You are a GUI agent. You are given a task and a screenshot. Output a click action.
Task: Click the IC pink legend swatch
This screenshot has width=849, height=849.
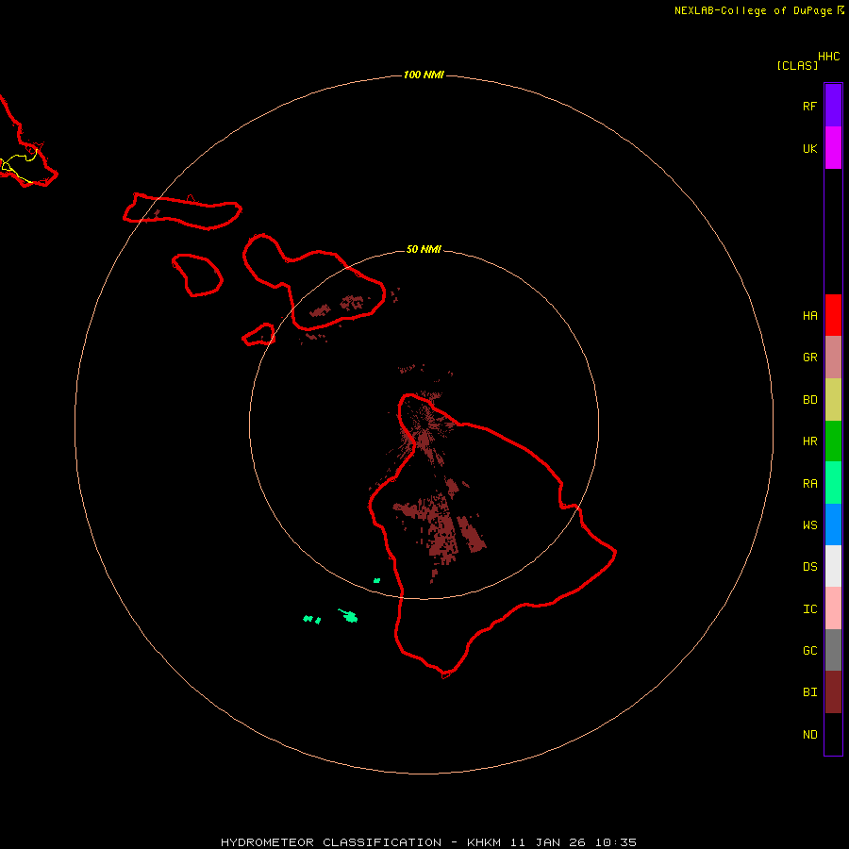833,608
